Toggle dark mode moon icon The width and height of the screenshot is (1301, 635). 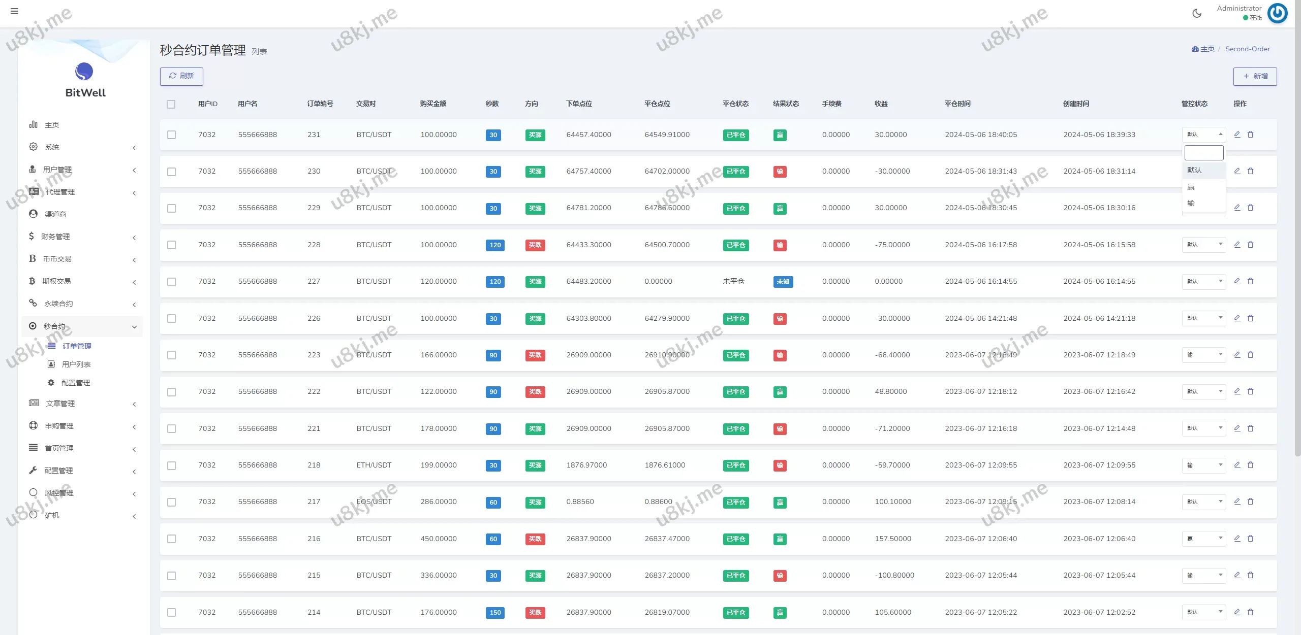click(x=1197, y=14)
